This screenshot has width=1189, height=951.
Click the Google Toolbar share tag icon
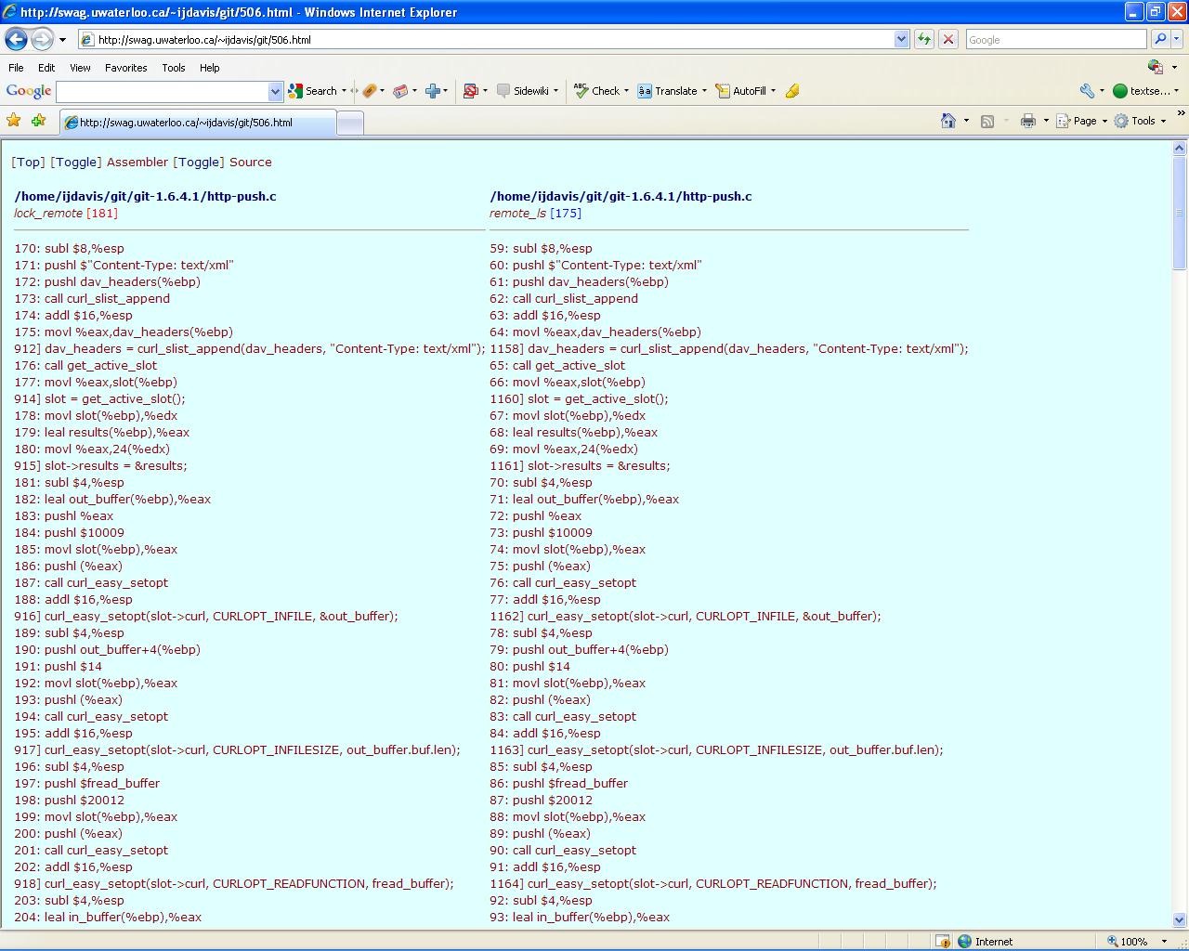[x=370, y=91]
